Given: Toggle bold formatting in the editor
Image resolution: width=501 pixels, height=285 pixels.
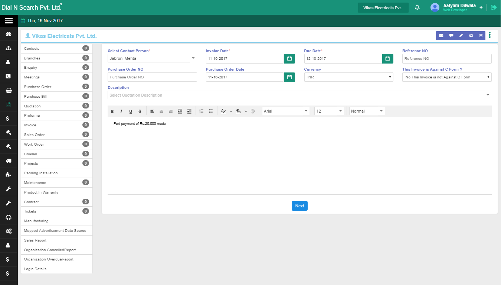Looking at the screenshot, I should point(112,111).
